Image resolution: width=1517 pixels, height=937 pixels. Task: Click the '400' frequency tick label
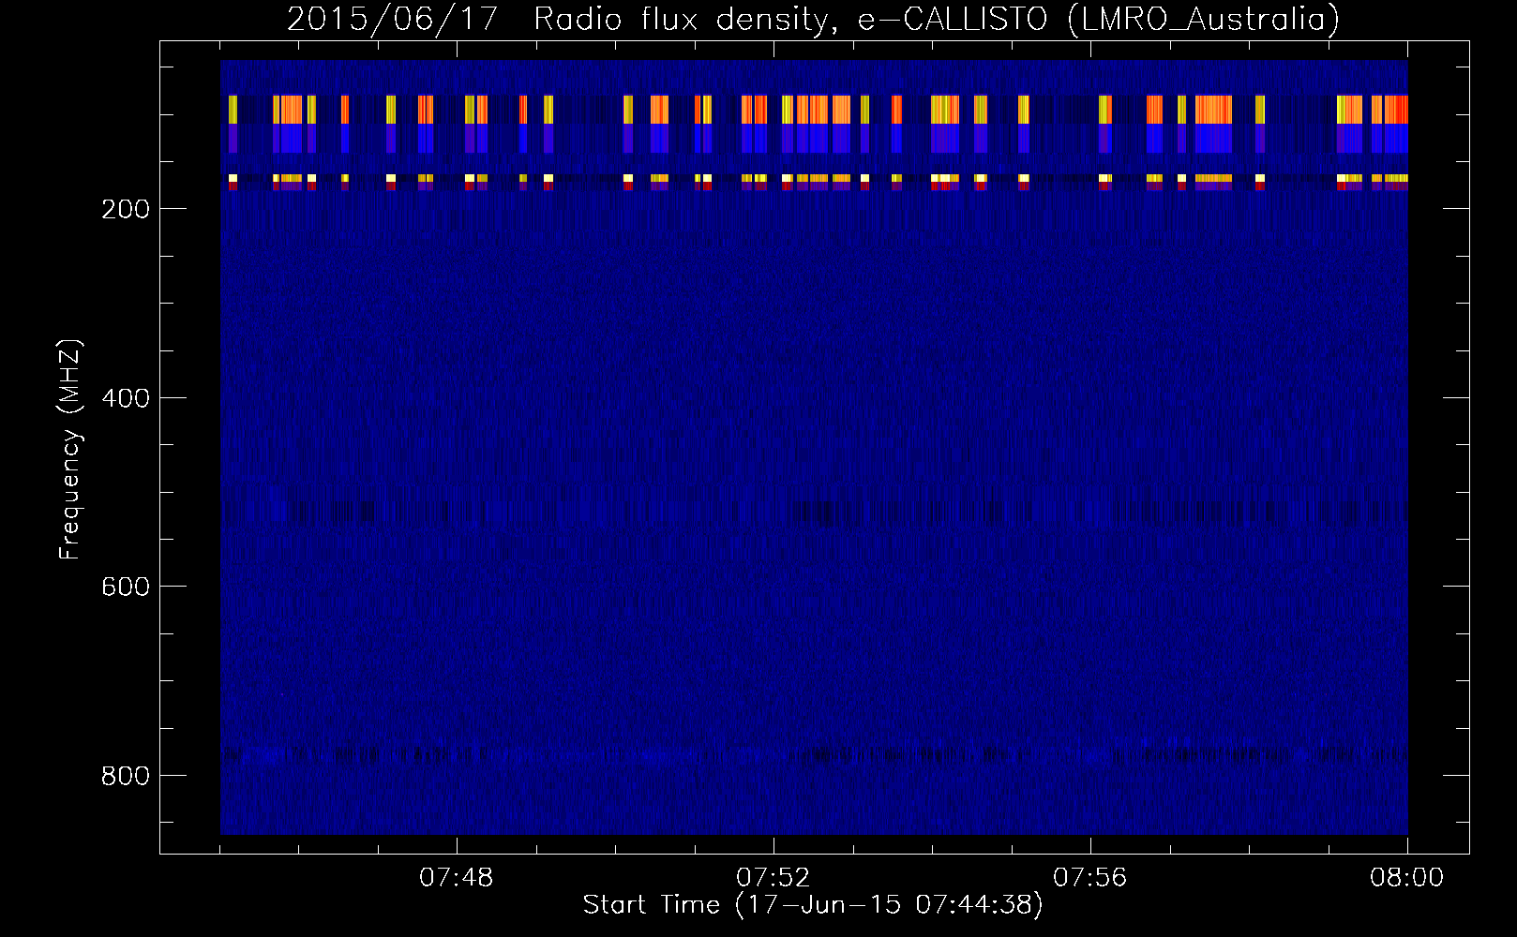126,398
